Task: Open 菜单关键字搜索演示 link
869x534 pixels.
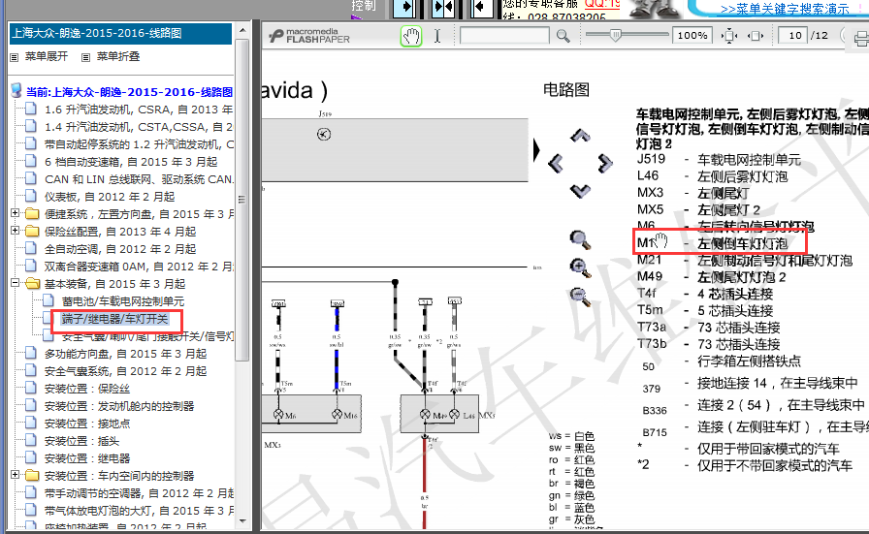Action: click(785, 9)
